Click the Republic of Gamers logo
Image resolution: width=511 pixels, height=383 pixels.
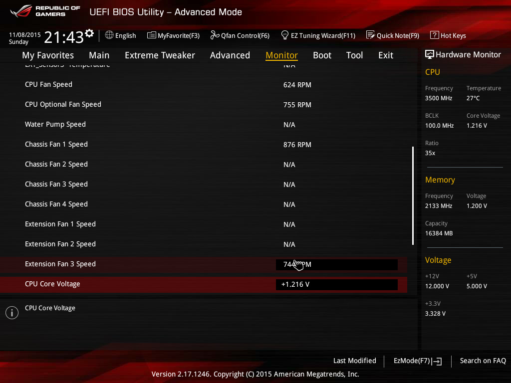(45, 11)
